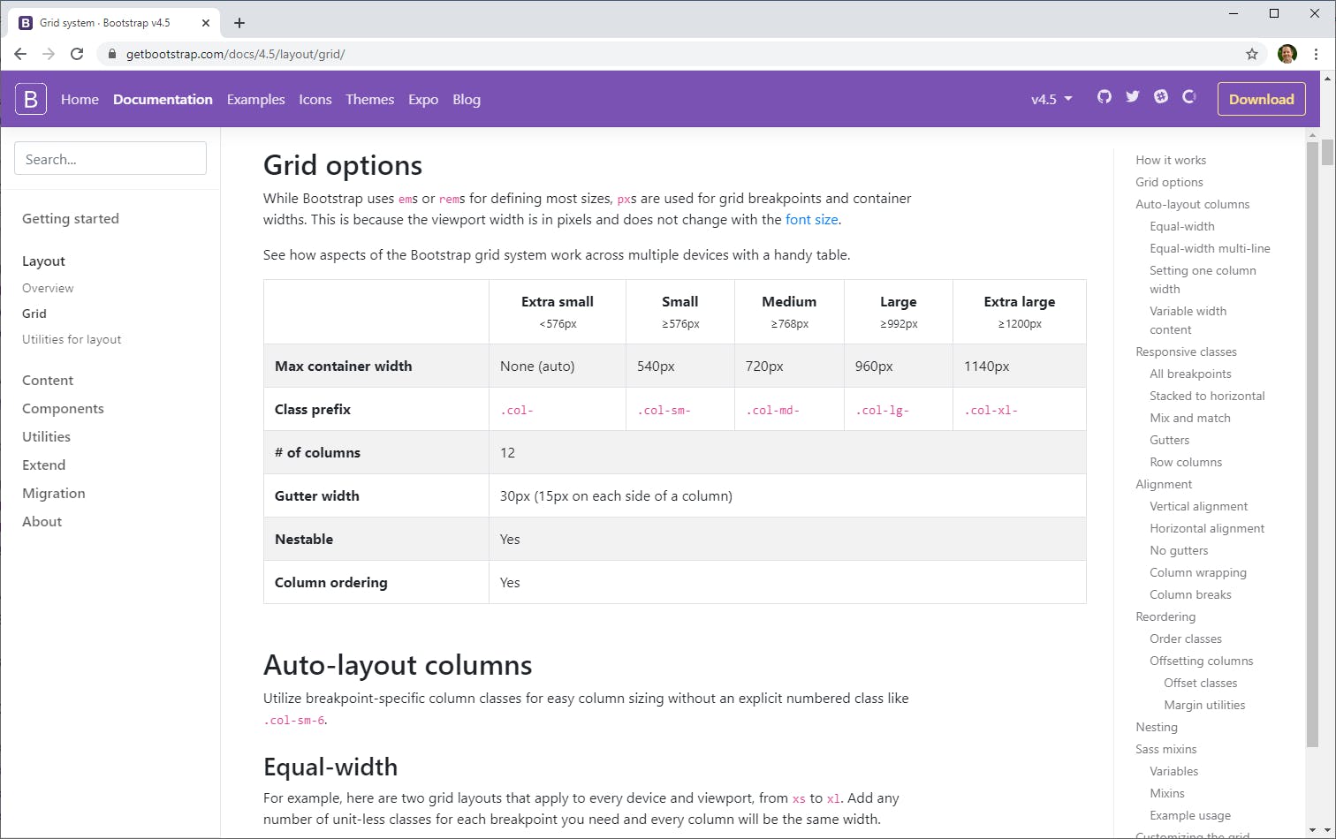Click the Bootstrap logo in navbar
The width and height of the screenshot is (1336, 839).
pyautogui.click(x=31, y=99)
